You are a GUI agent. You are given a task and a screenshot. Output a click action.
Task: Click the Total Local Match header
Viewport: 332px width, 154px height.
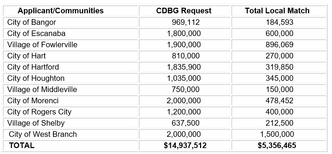click(277, 10)
